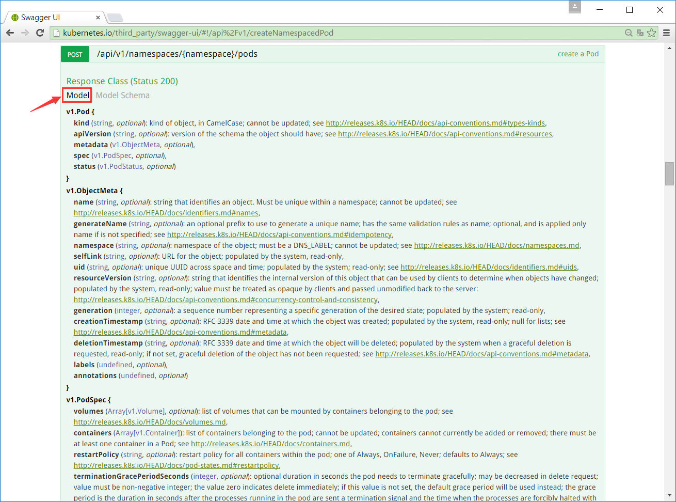Click the 'generateName' property name
676x502 pixels.
tap(100, 224)
